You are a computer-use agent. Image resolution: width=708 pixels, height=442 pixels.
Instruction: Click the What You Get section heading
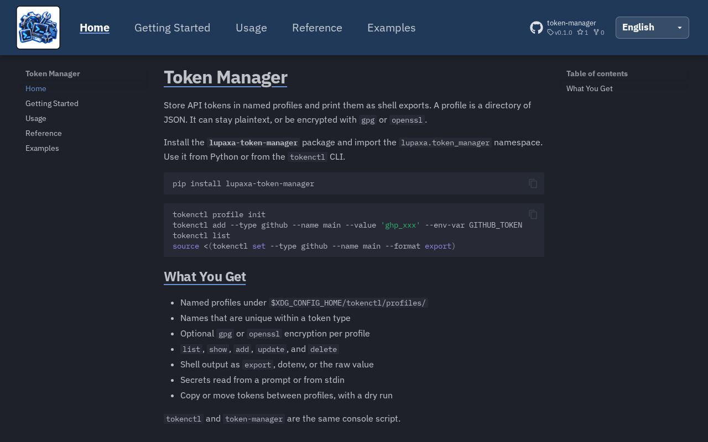coord(205,276)
